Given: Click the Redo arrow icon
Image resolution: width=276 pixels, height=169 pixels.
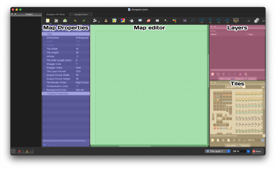Looking at the screenshot, I should coord(84,21).
